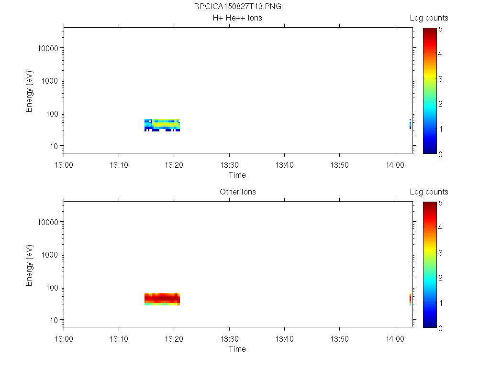Click the 13:00 time tick of H+ He++ Ions plot
The image size is (490, 367).
(x=64, y=165)
